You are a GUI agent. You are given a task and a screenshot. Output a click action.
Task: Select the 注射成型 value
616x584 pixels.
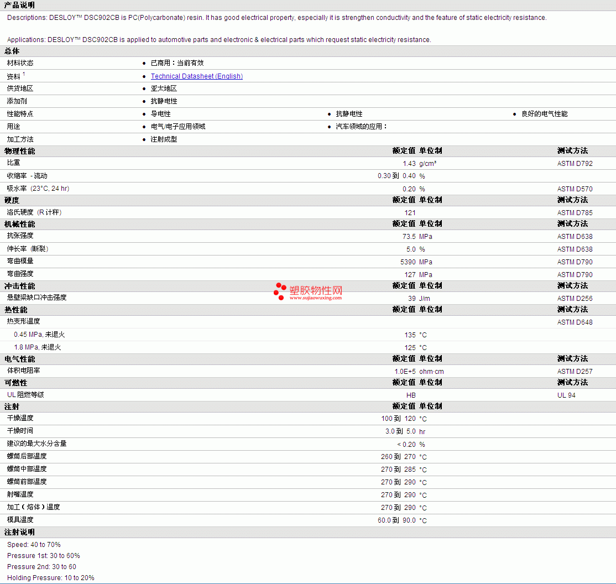tap(164, 139)
